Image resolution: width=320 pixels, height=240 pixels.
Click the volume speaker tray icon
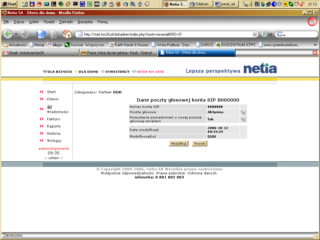(x=251, y=4)
